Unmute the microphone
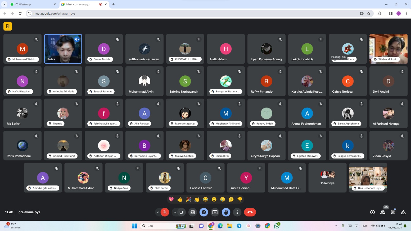411x231 pixels. tap(165, 212)
